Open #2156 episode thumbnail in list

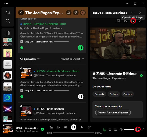pos(26,73)
